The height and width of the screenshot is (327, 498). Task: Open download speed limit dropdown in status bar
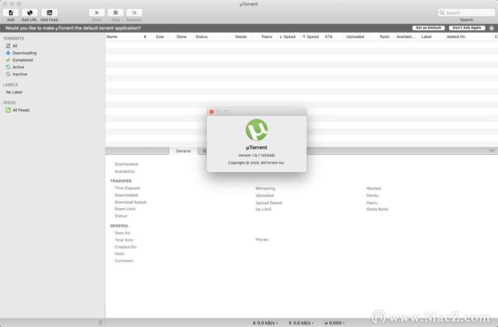pyautogui.click(x=265, y=323)
